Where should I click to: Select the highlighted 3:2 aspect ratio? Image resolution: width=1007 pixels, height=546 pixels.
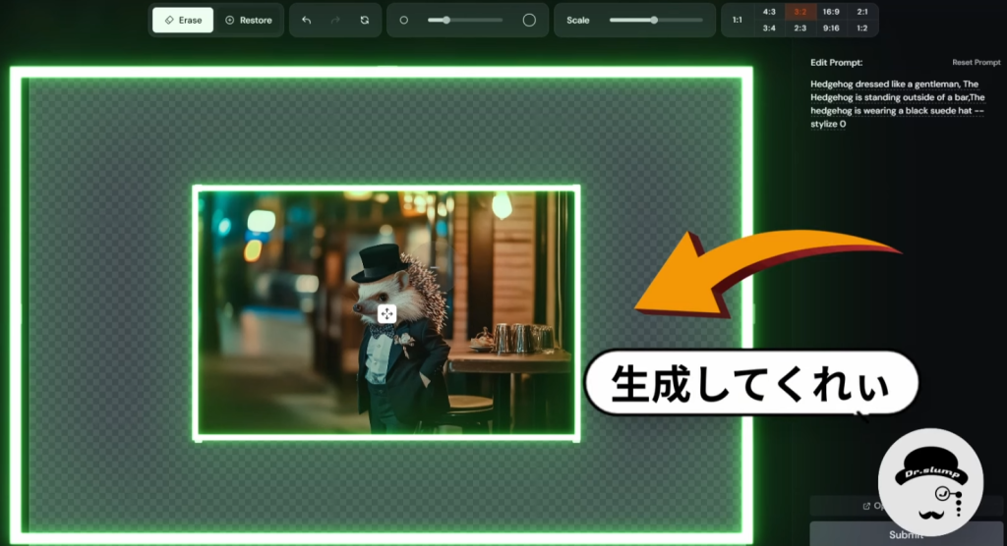coord(800,12)
